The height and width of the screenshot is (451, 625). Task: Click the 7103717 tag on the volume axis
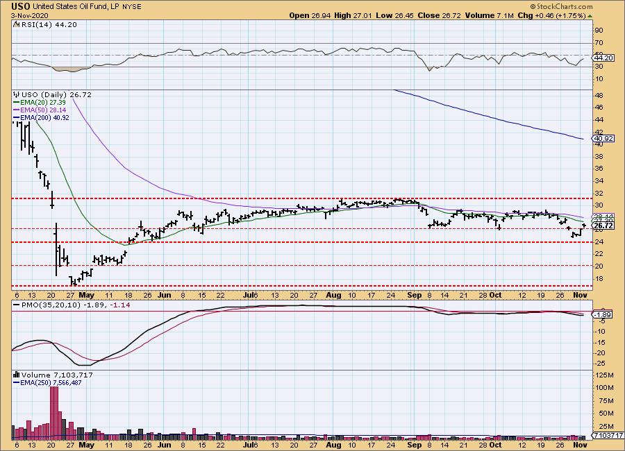coord(608,435)
